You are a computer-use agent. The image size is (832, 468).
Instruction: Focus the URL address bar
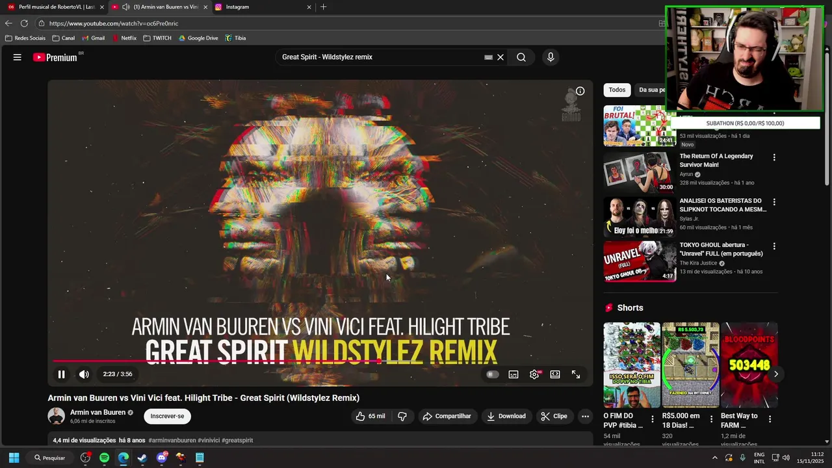pyautogui.click(x=344, y=23)
